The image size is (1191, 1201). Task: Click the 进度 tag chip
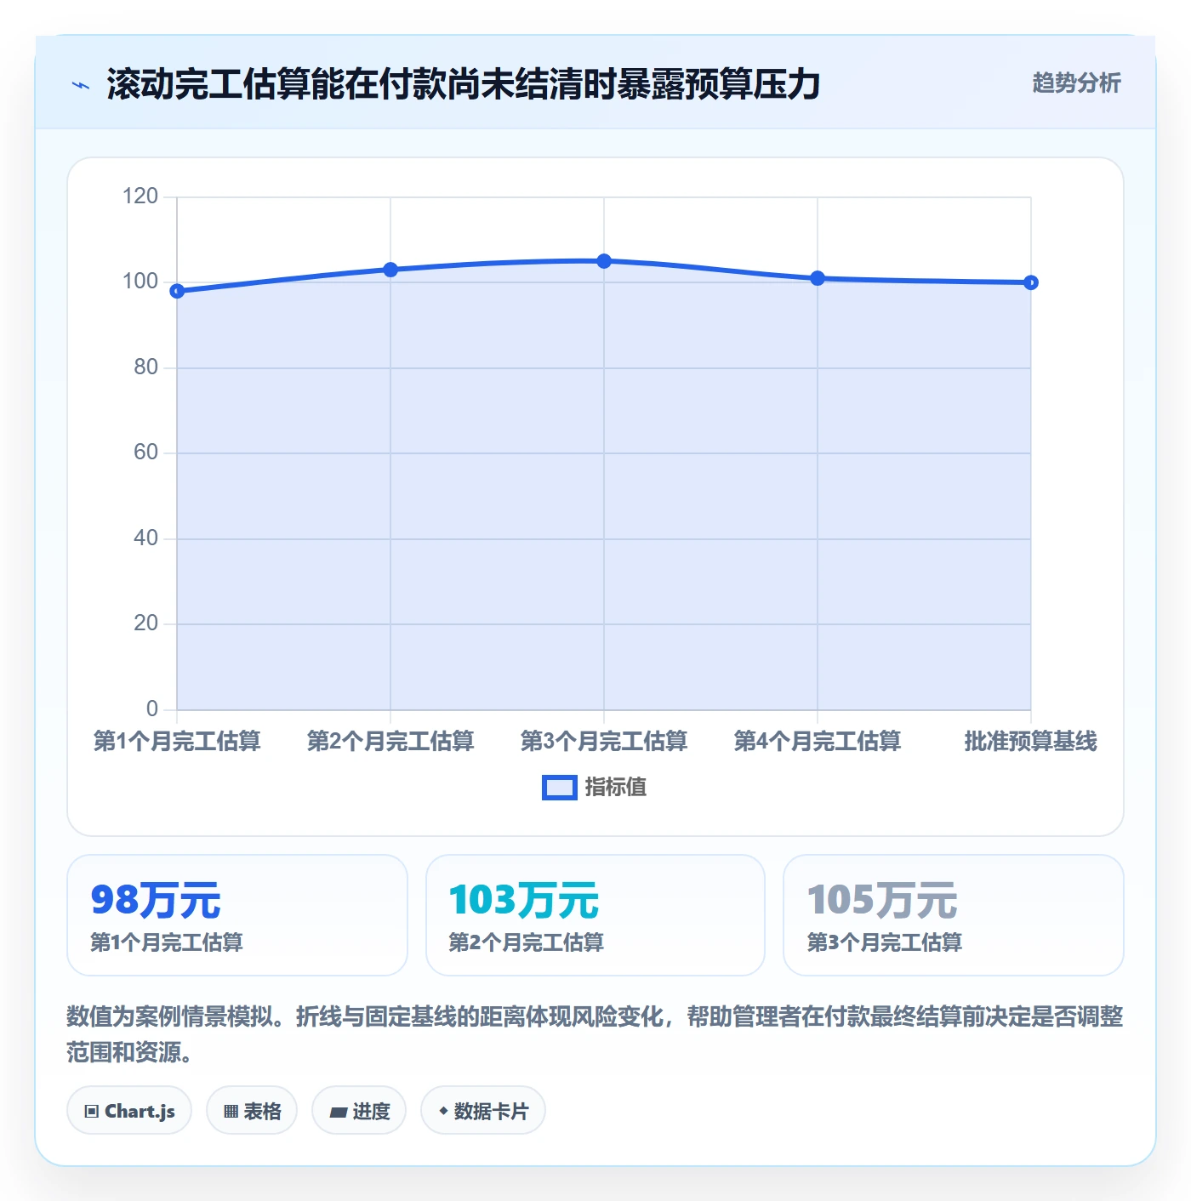pyautogui.click(x=359, y=1111)
